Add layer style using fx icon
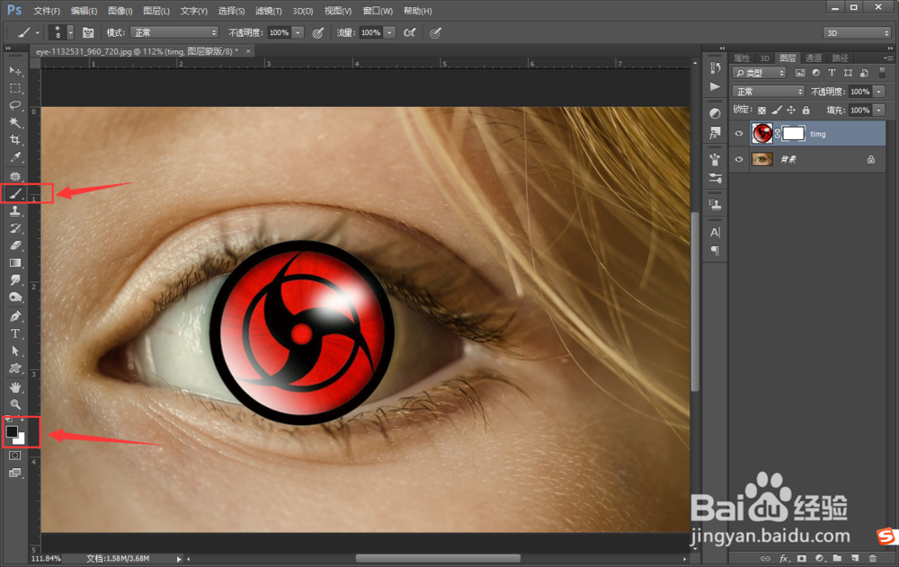This screenshot has height=567, width=899. point(783,558)
